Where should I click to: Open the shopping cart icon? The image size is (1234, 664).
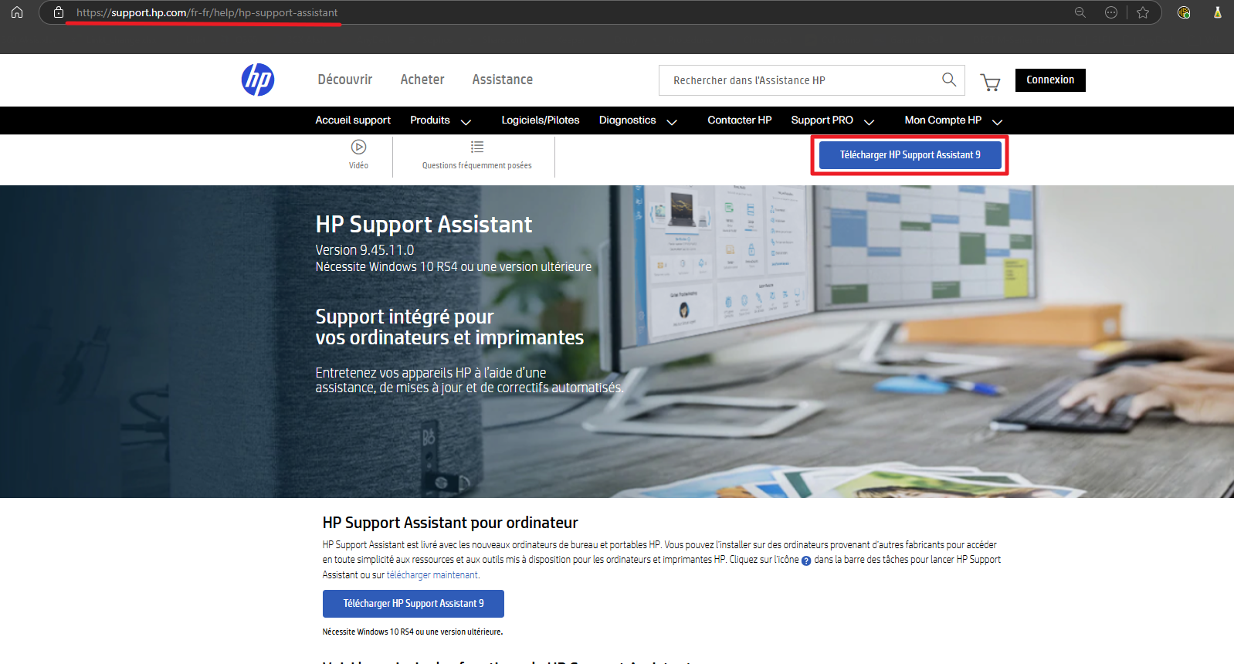pyautogui.click(x=990, y=82)
